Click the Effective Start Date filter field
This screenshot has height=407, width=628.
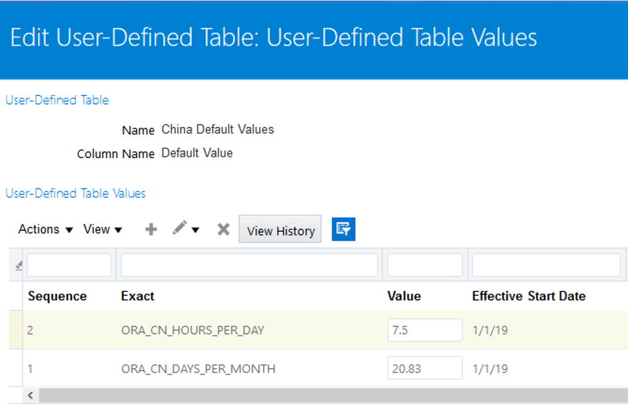546,265
